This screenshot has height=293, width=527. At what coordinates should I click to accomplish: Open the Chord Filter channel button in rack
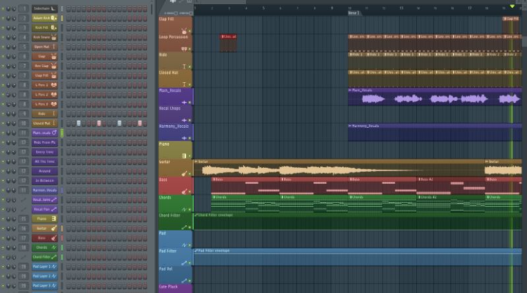coord(45,257)
